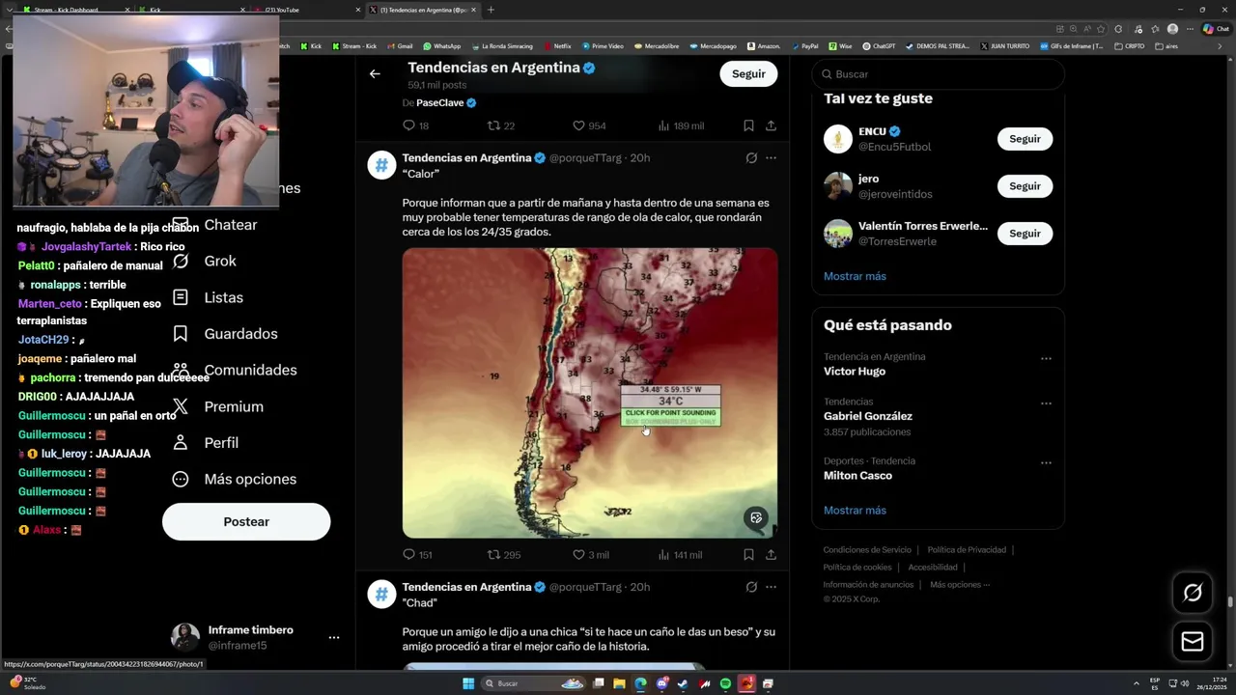Image resolution: width=1236 pixels, height=695 pixels.
Task: Open a new browser tab
Action: tap(491, 10)
